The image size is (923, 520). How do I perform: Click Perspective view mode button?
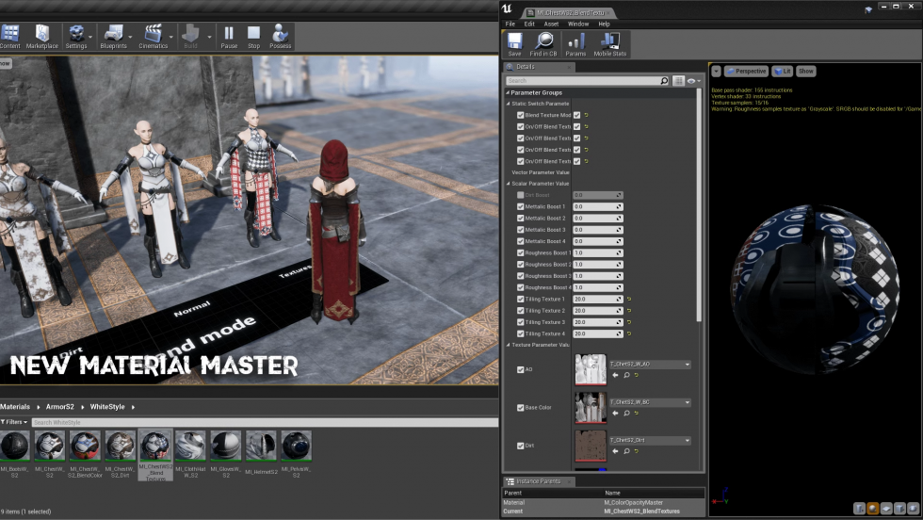(x=746, y=72)
